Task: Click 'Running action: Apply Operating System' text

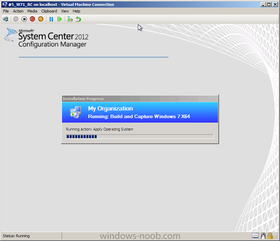Action: point(99,129)
